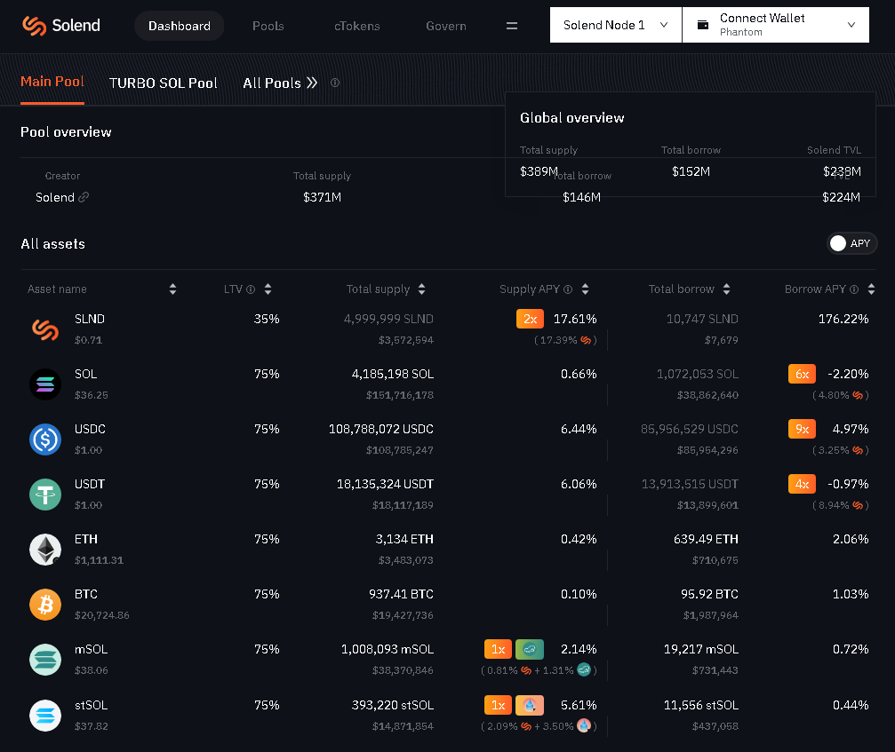Click the wallet icon in Connect Wallet
Viewport: 895px width, 752px height.
point(703,25)
